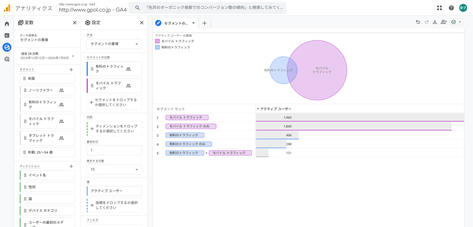This screenshot has height=227, width=473.
Task: Open the Reports icon in sidebar
Action: (7, 35)
